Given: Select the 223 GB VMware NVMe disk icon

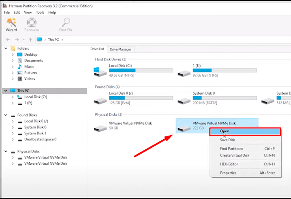Looking at the screenshot, I should coord(184,128).
